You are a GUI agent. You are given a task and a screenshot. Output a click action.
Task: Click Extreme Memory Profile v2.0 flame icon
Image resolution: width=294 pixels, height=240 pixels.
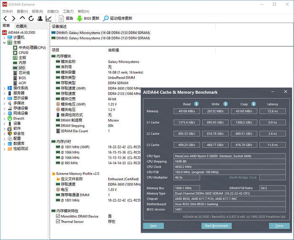coord(54,174)
